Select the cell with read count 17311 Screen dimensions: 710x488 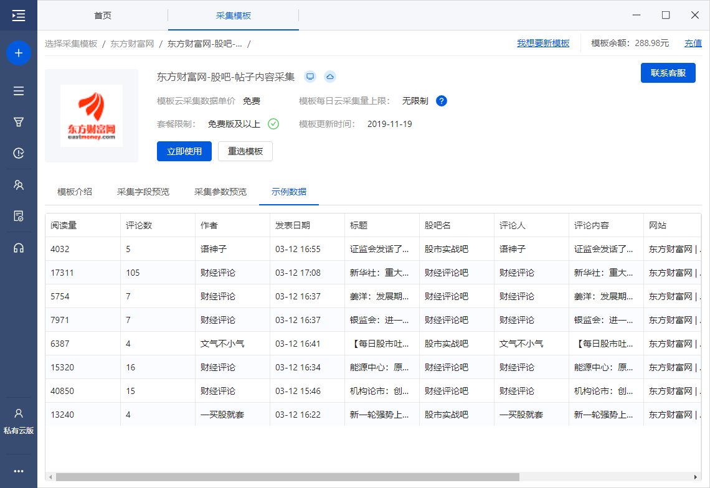pos(83,273)
